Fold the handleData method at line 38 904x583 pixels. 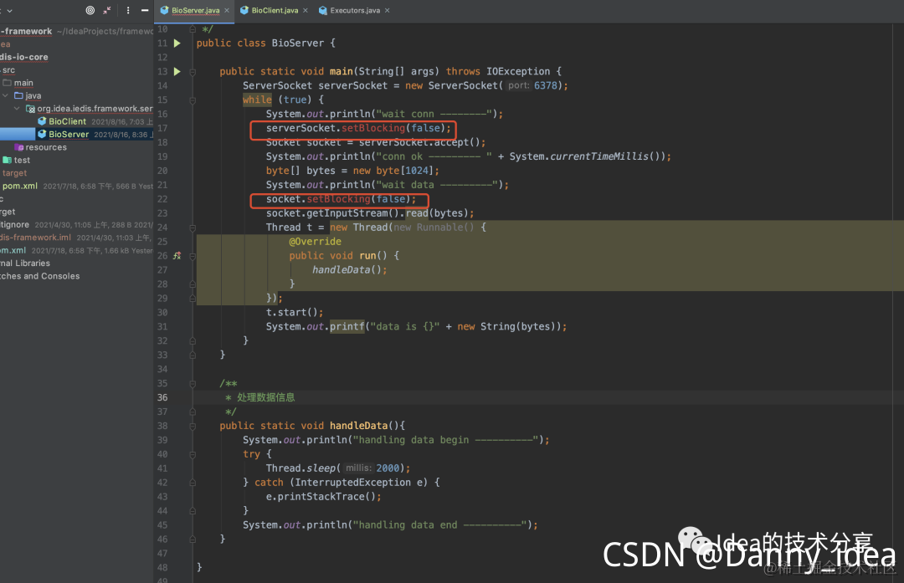point(193,426)
